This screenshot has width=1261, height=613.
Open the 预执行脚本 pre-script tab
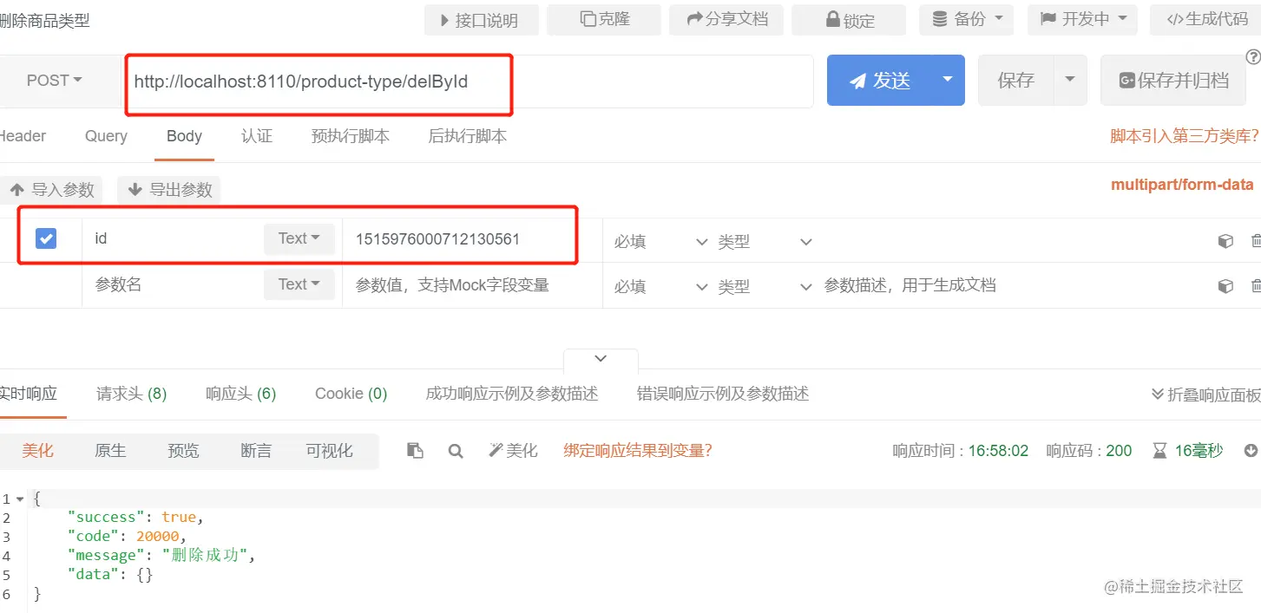pyautogui.click(x=351, y=136)
